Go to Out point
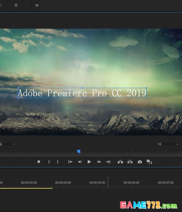This screenshot has height=212, width=182. coord(108,162)
